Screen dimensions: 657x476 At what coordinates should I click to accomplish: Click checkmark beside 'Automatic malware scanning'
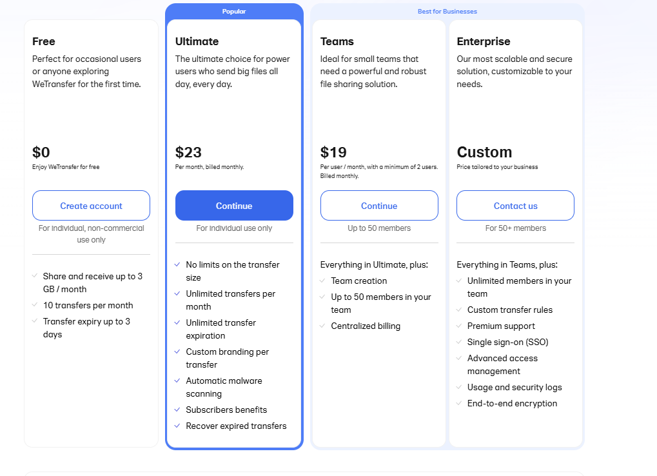click(177, 381)
